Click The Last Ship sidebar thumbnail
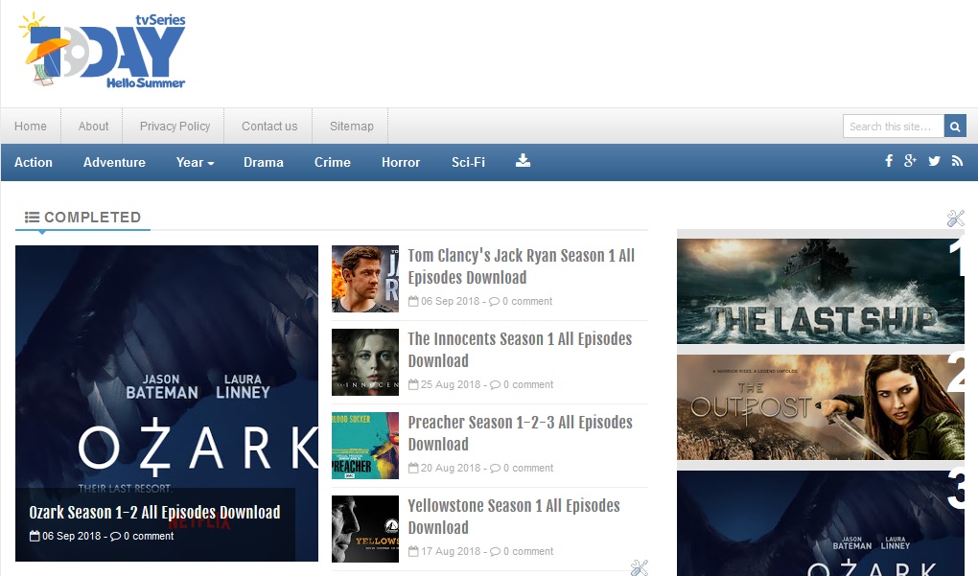 point(820,289)
